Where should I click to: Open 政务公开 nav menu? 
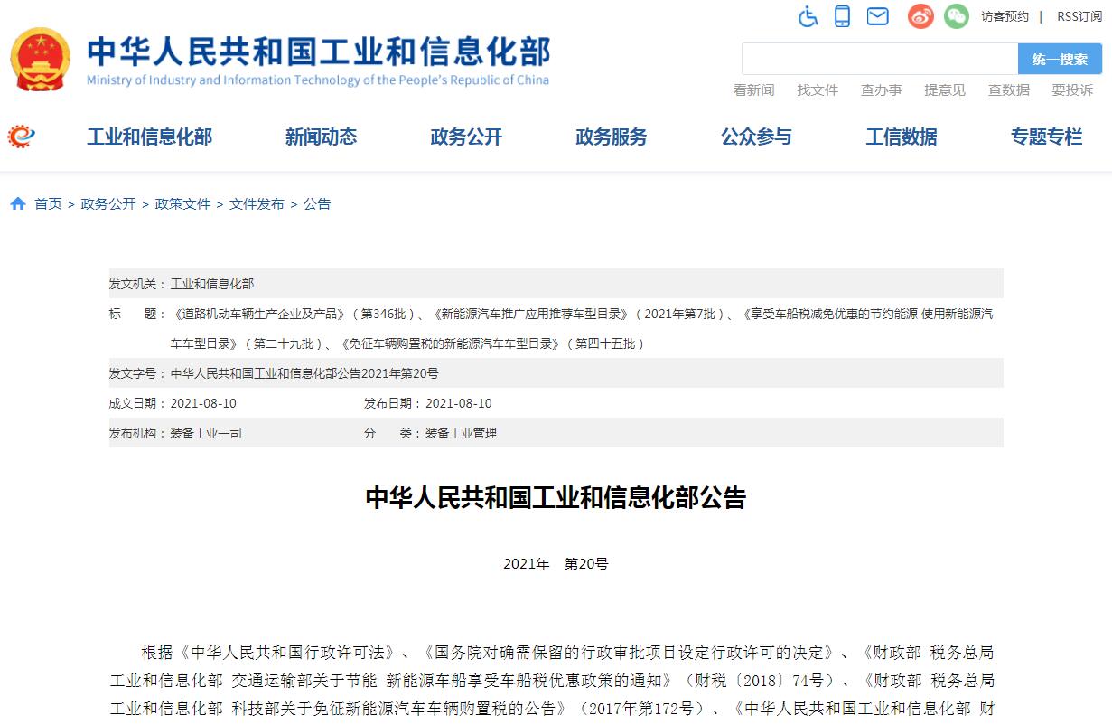point(466,137)
